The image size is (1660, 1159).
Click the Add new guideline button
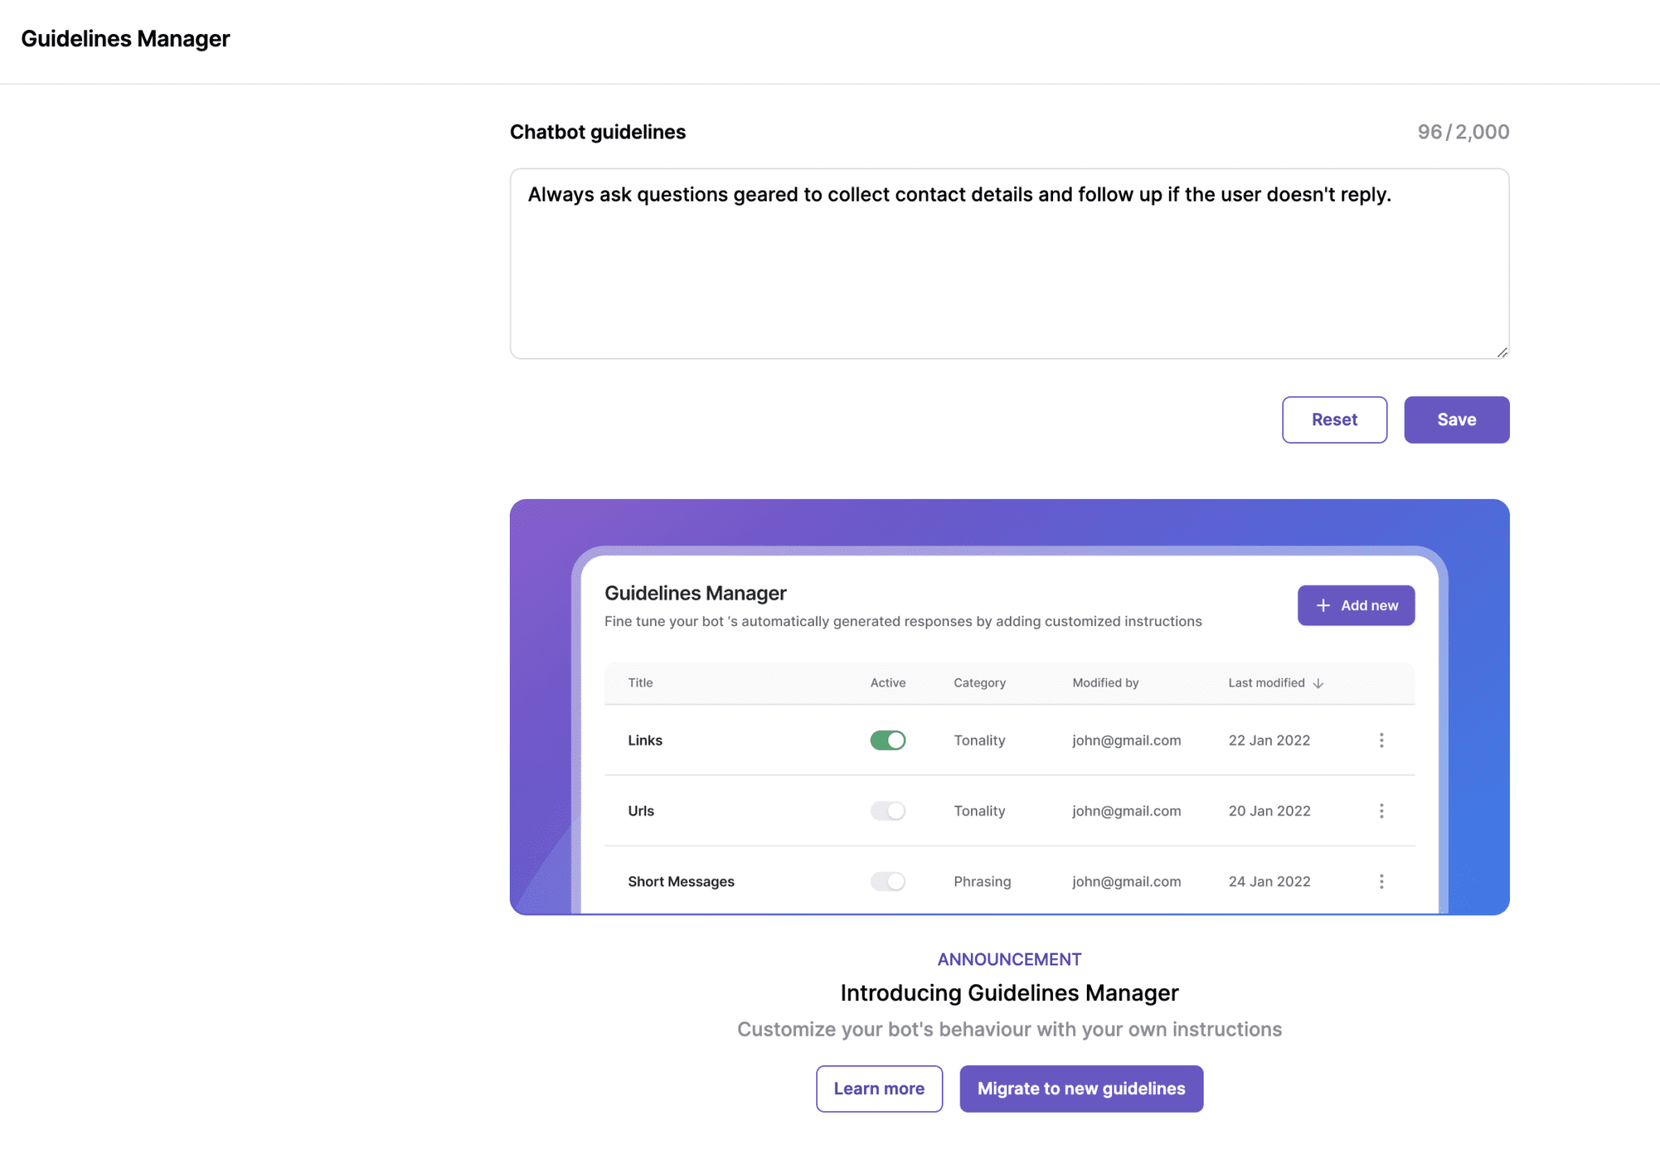click(1354, 605)
